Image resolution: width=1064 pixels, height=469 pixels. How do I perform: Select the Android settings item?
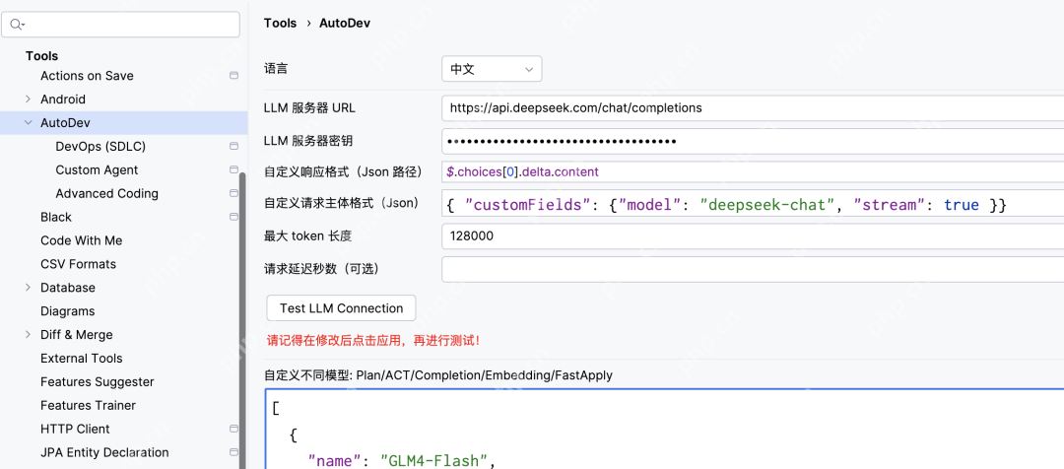coord(63,100)
